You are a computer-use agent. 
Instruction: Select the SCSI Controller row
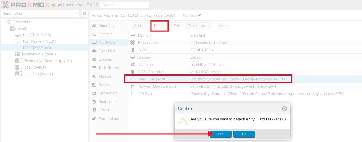(245, 72)
